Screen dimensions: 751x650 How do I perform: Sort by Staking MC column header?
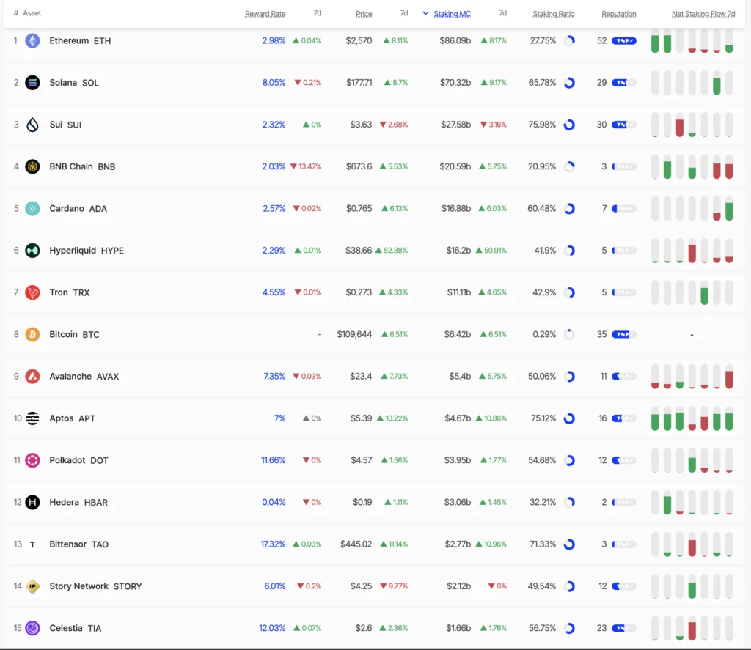452,14
